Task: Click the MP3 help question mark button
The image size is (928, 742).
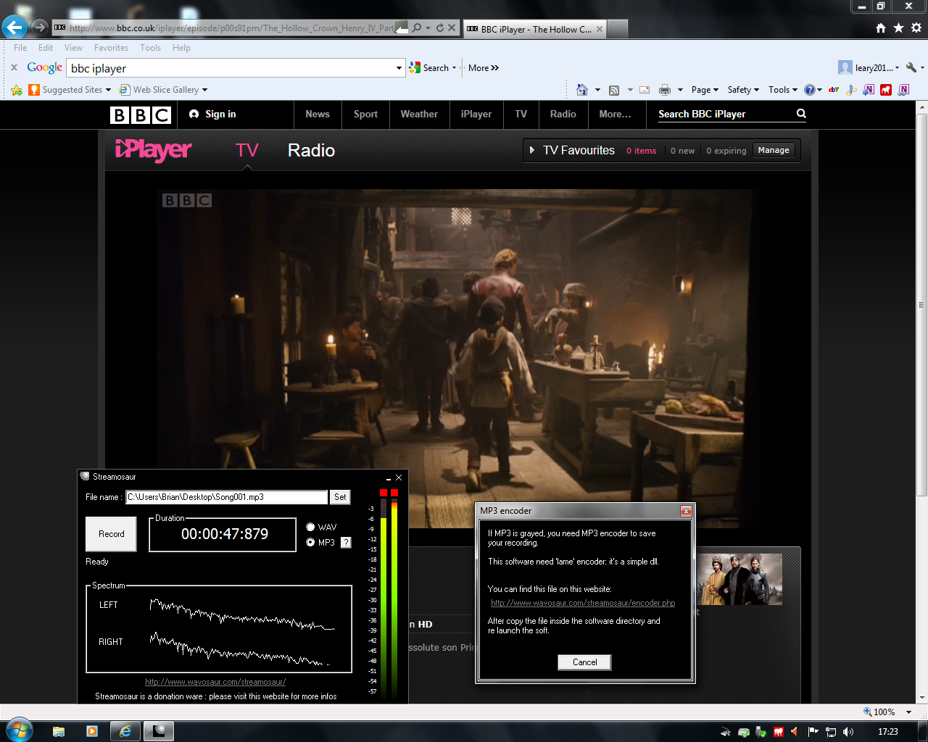Action: click(346, 543)
